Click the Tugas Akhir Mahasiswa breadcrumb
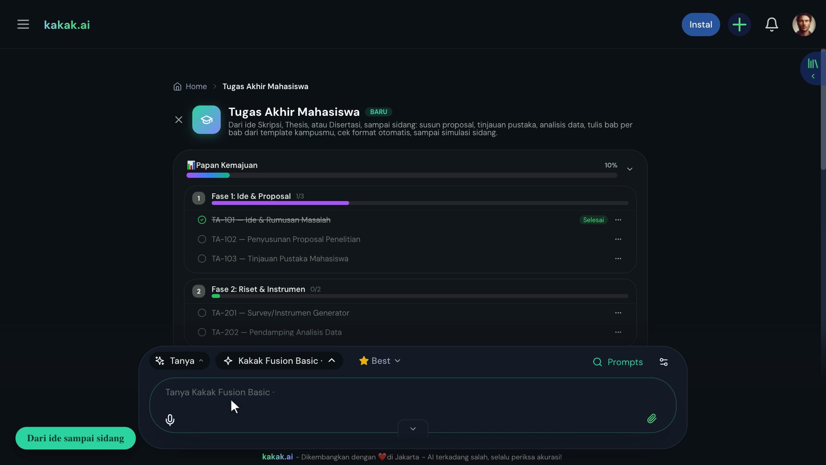Viewport: 826px width, 465px height. [x=265, y=87]
